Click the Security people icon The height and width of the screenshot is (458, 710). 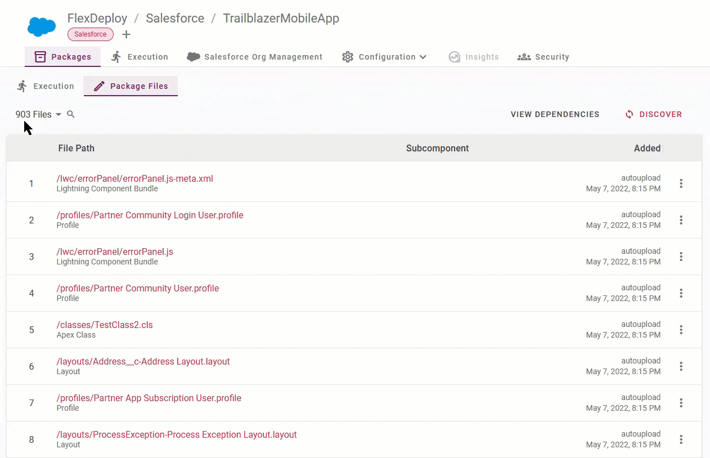[524, 57]
